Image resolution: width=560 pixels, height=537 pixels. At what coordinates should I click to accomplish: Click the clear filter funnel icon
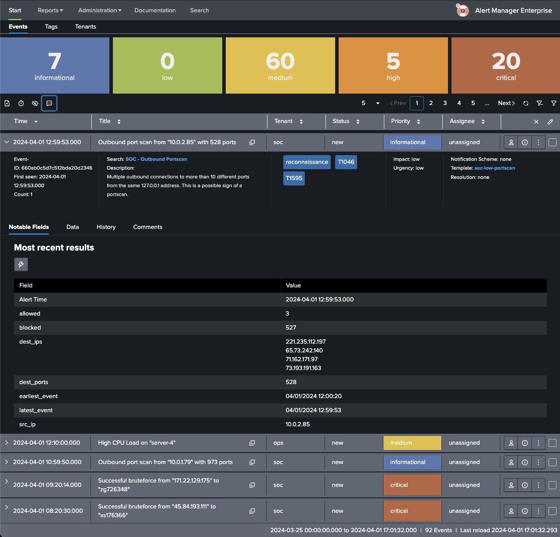click(x=540, y=103)
